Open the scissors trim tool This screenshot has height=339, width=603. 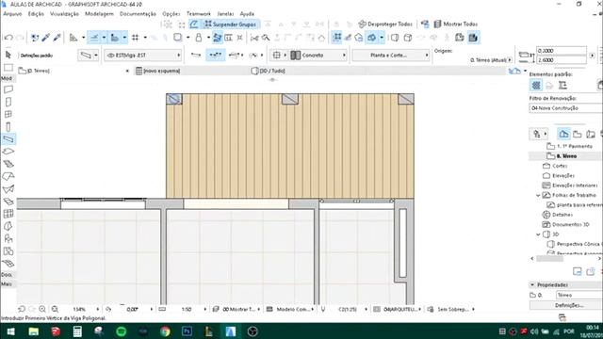pyautogui.click(x=254, y=38)
